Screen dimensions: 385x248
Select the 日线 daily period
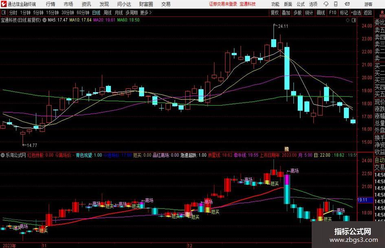click(96, 13)
